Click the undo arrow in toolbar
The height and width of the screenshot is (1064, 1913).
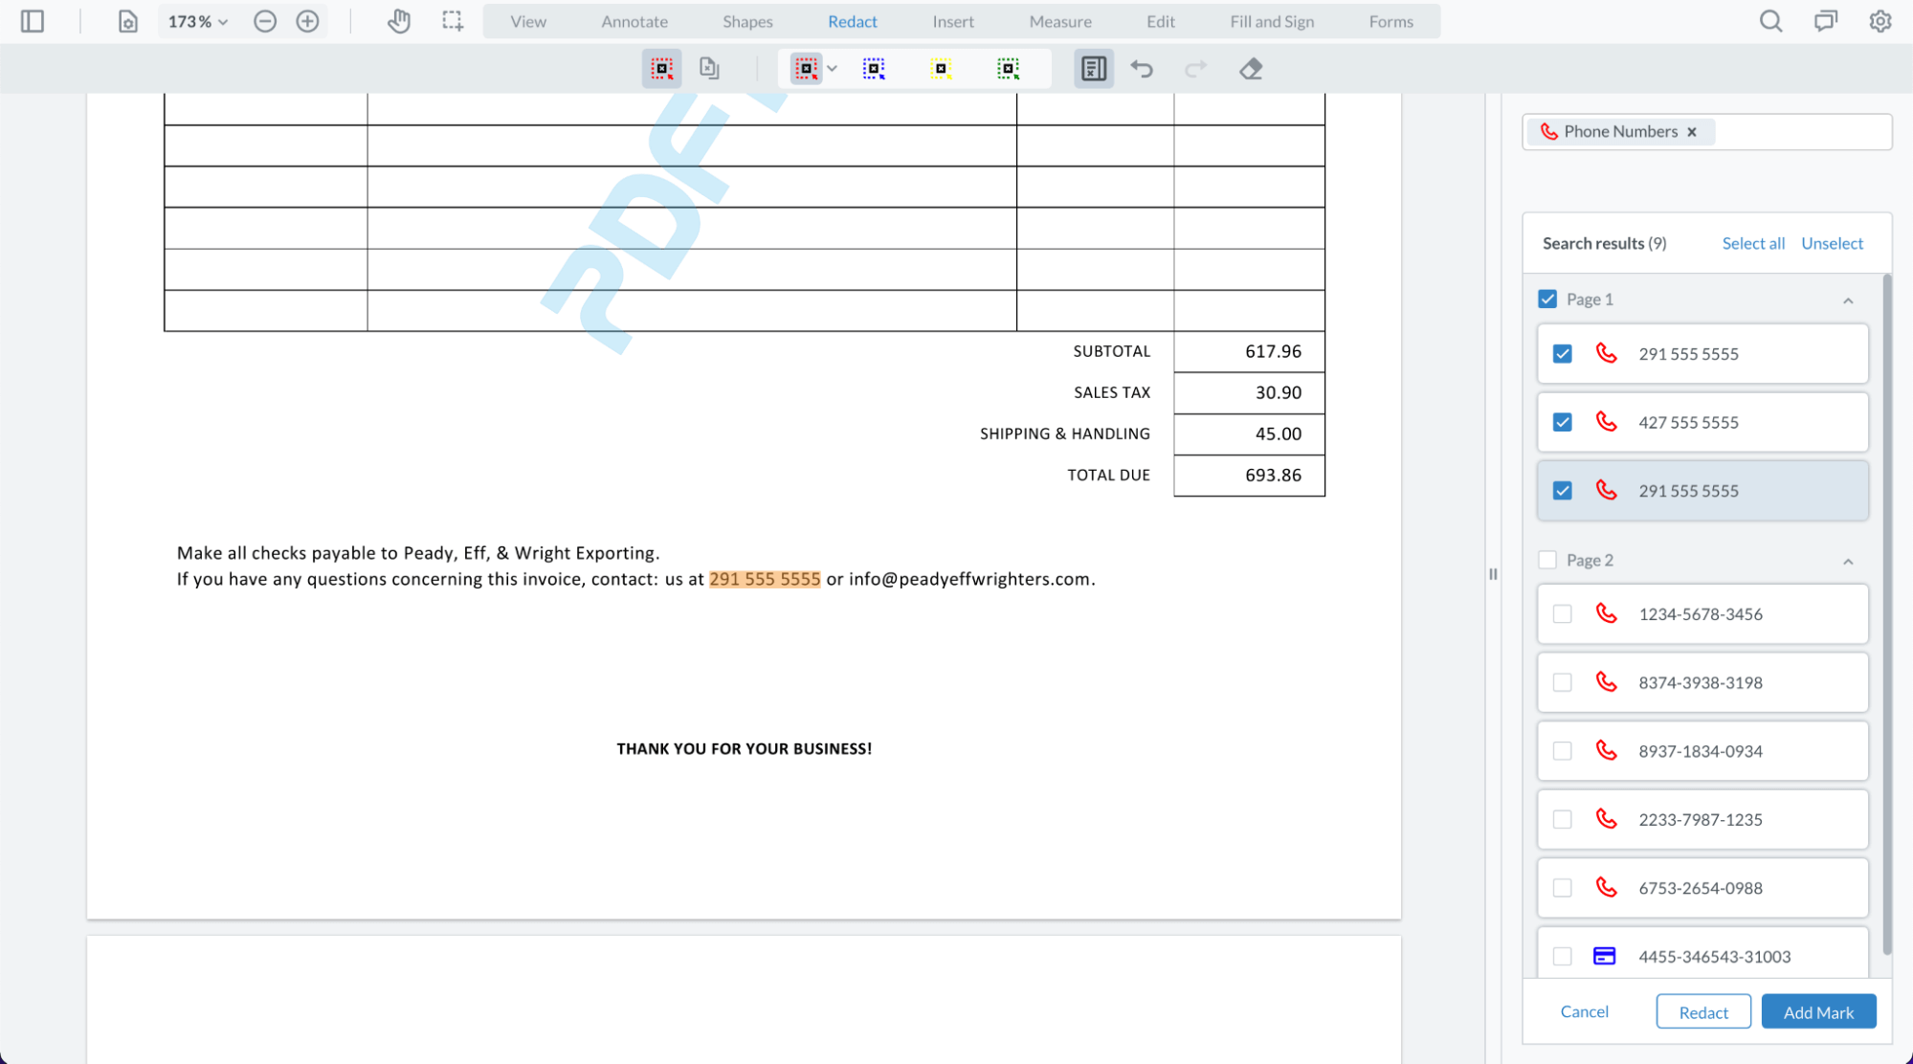point(1142,69)
